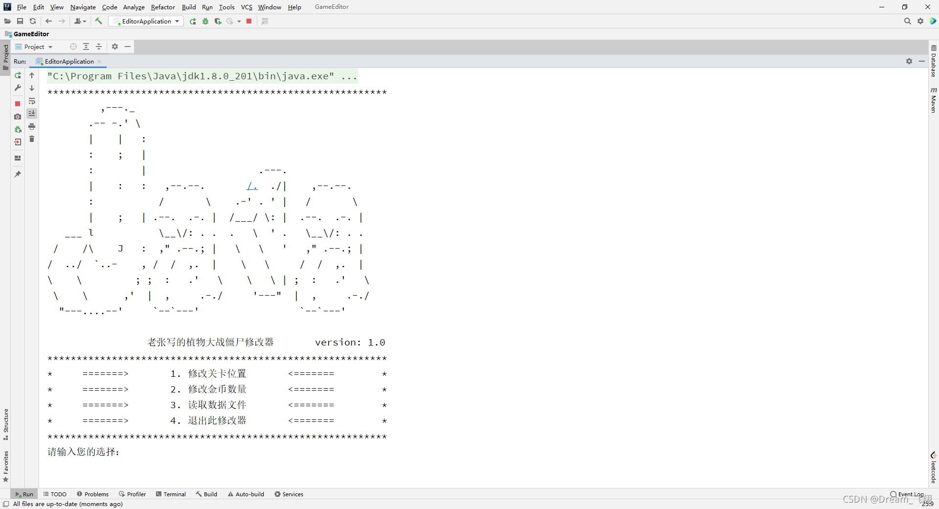Image resolution: width=939 pixels, height=509 pixels.
Task: Click the Reload All from Disk icon
Action: (33, 21)
